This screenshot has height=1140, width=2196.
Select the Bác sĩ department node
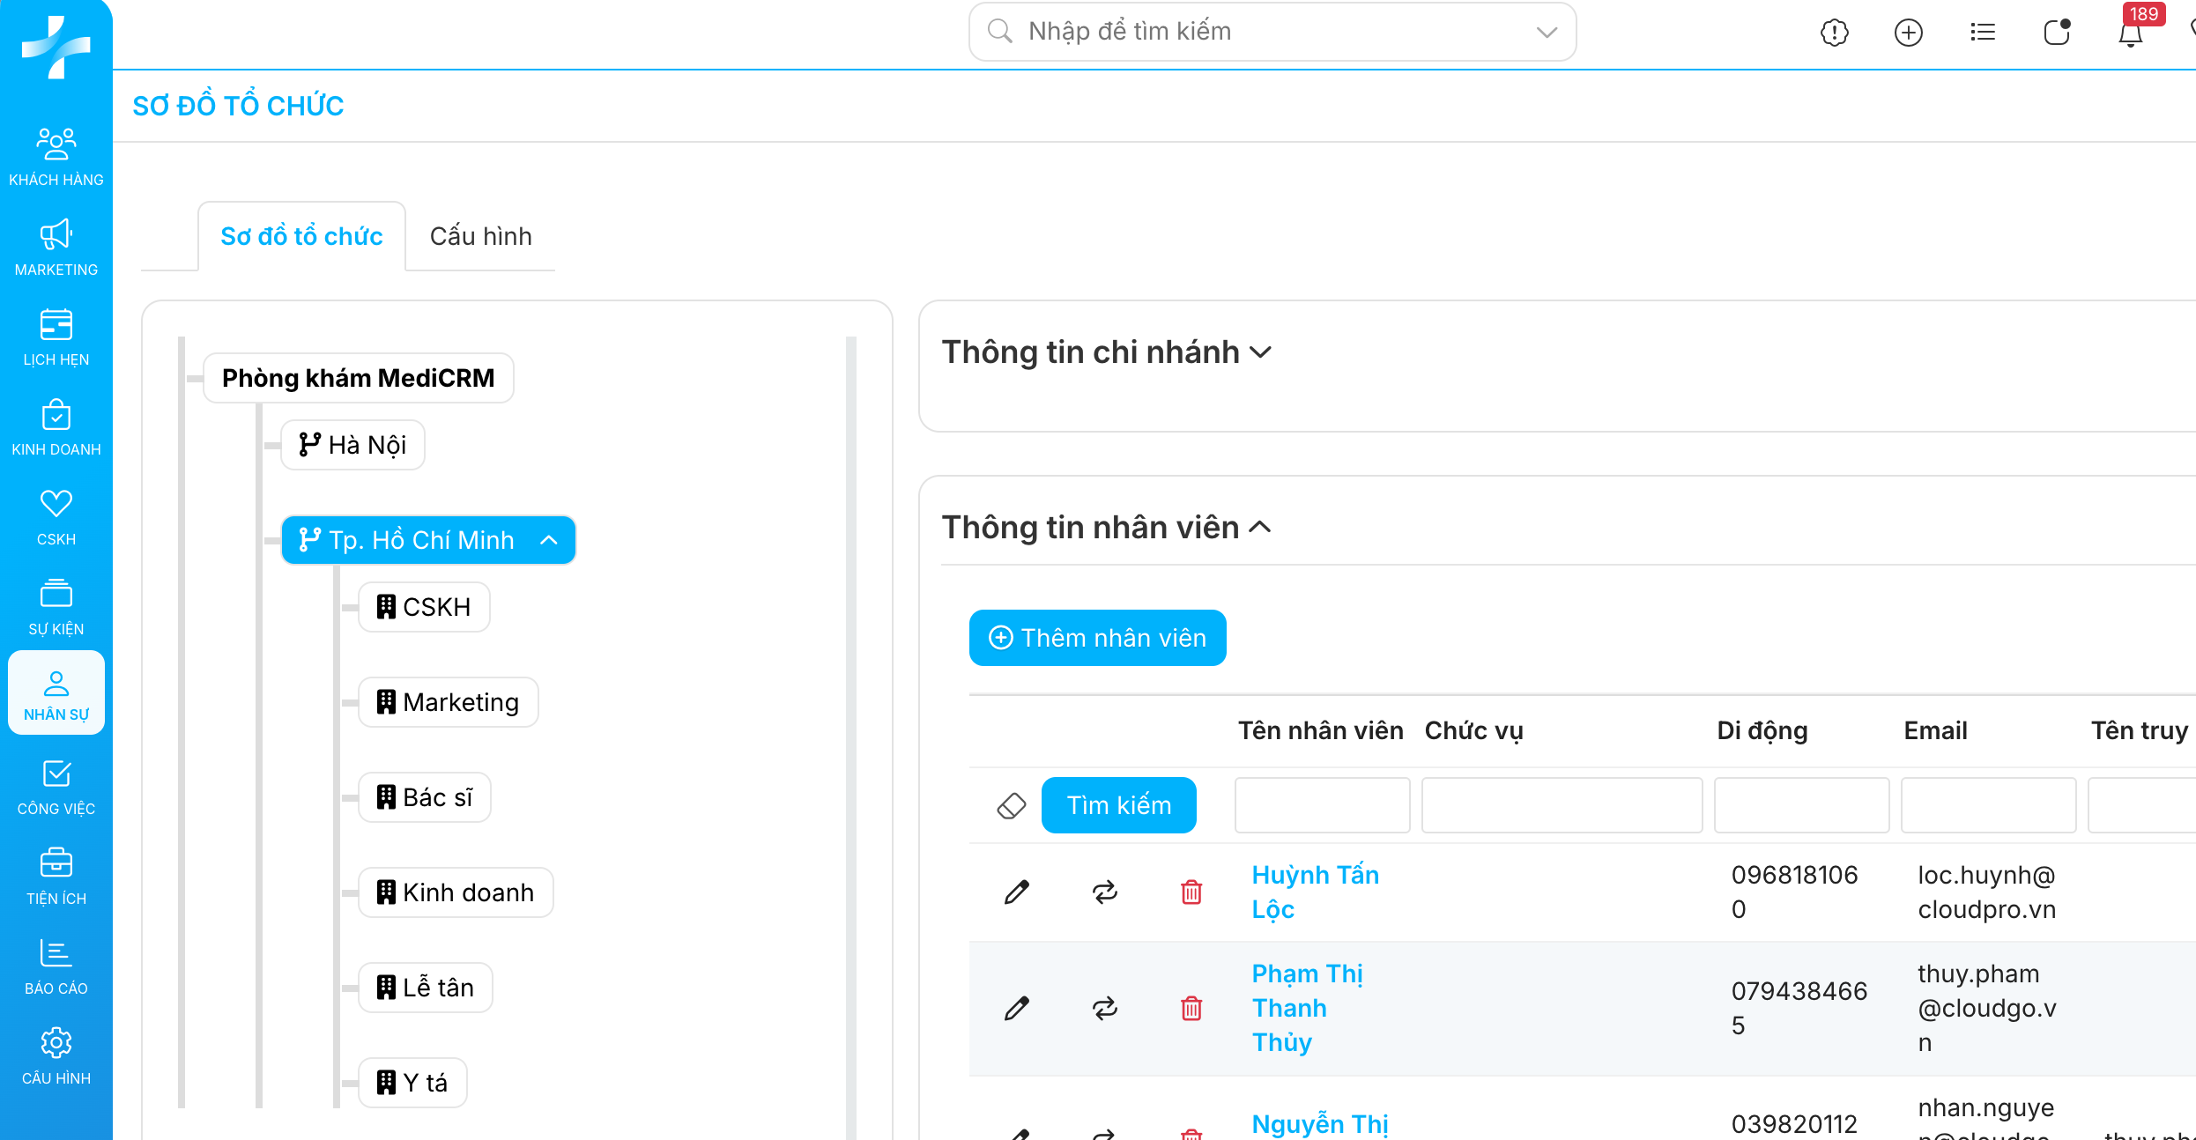[425, 797]
